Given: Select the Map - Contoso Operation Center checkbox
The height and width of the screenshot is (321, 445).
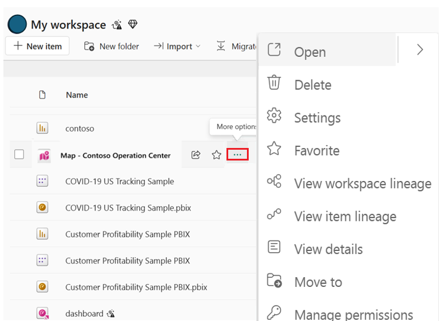Looking at the screenshot, I should 19,154.
